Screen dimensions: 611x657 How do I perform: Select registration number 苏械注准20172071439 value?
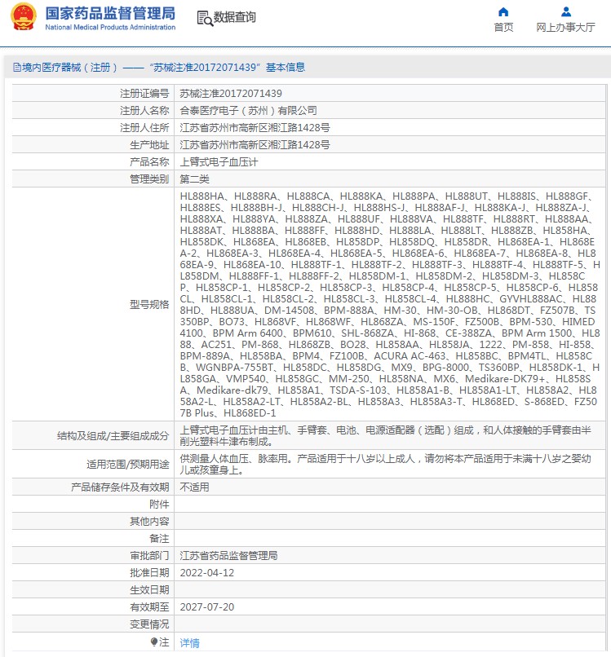pos(231,94)
